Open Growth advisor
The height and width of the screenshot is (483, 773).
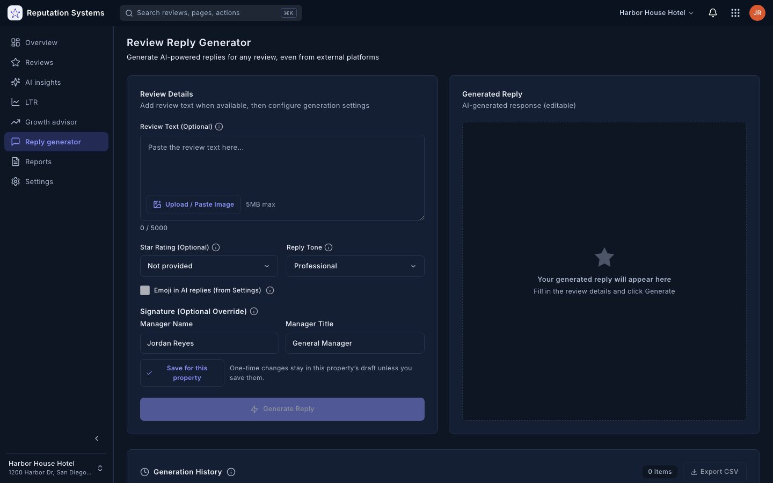point(56,122)
